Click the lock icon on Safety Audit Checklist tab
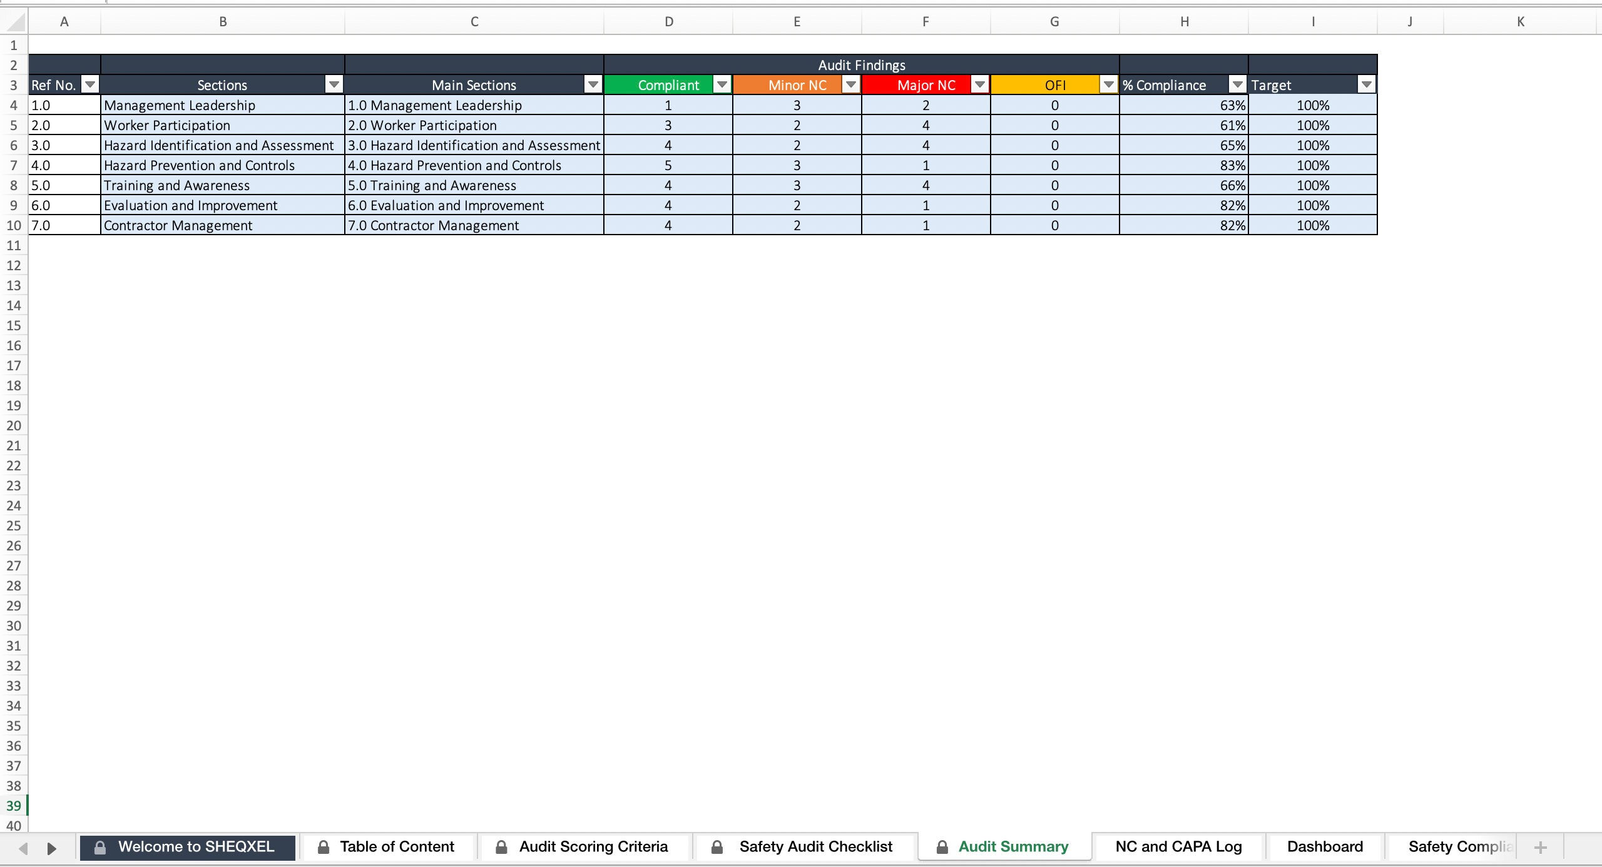Viewport: 1602px width, 867px height. click(717, 847)
